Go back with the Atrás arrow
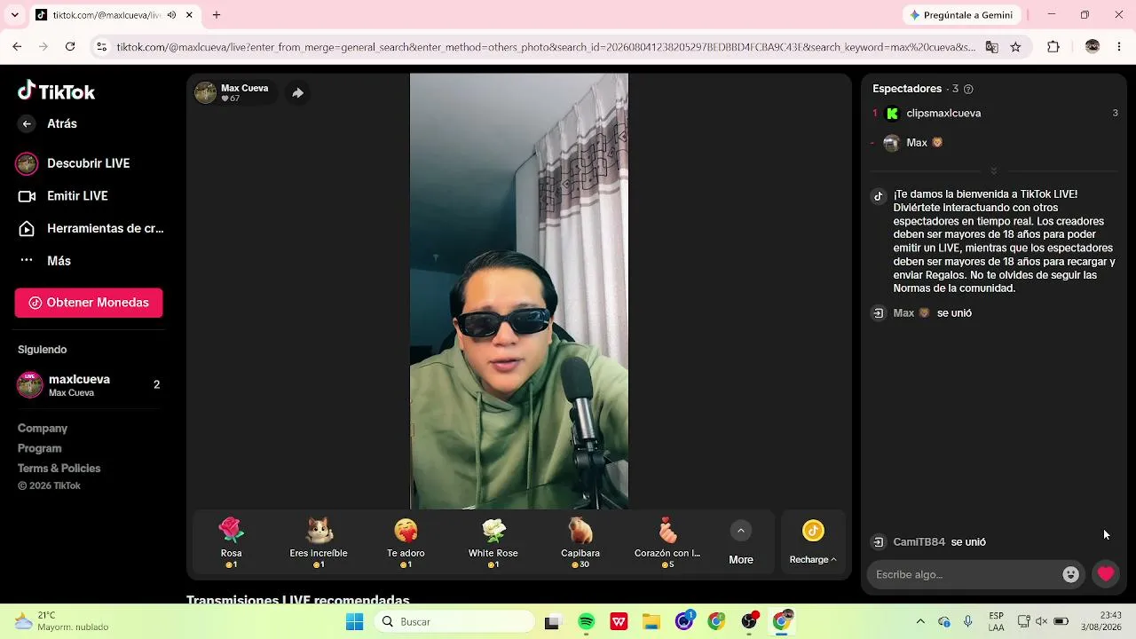This screenshot has width=1136, height=639. 27,123
